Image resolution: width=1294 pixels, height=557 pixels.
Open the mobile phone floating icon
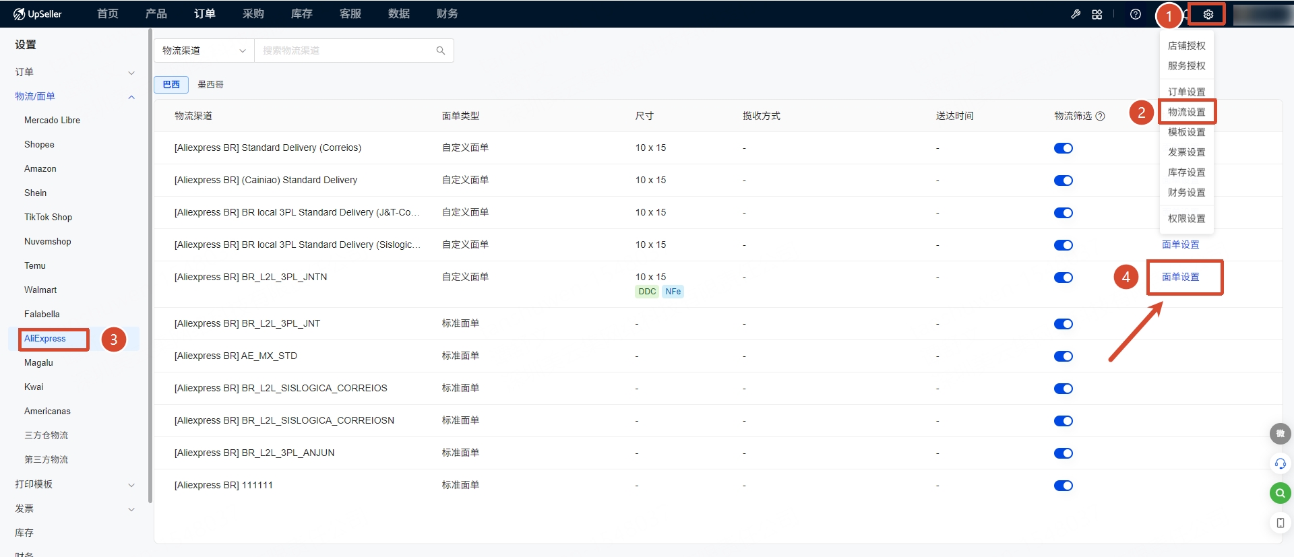[x=1280, y=523]
